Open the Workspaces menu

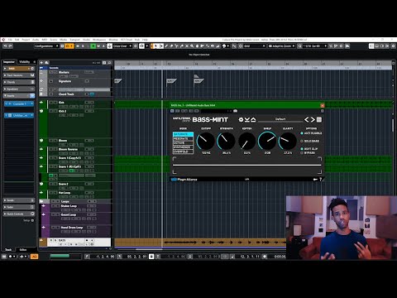pyautogui.click(x=99, y=40)
